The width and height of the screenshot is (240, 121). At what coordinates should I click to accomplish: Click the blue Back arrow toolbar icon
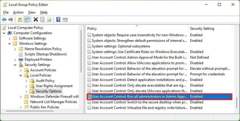4,20
